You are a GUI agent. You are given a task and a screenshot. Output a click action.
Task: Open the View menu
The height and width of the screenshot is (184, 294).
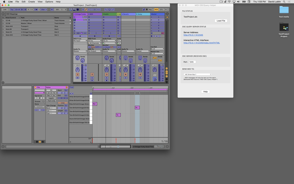(x=40, y=2)
